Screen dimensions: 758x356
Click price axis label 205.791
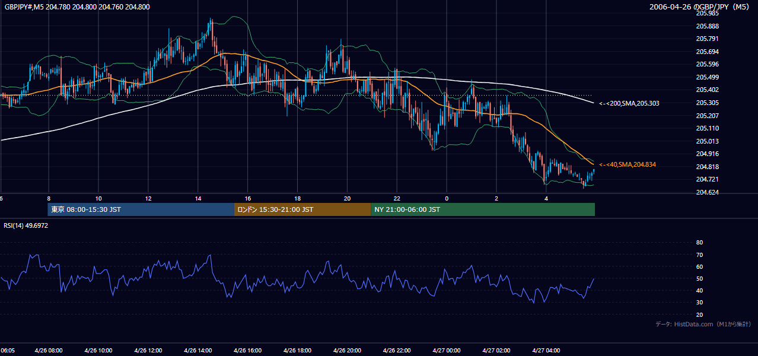click(707, 39)
